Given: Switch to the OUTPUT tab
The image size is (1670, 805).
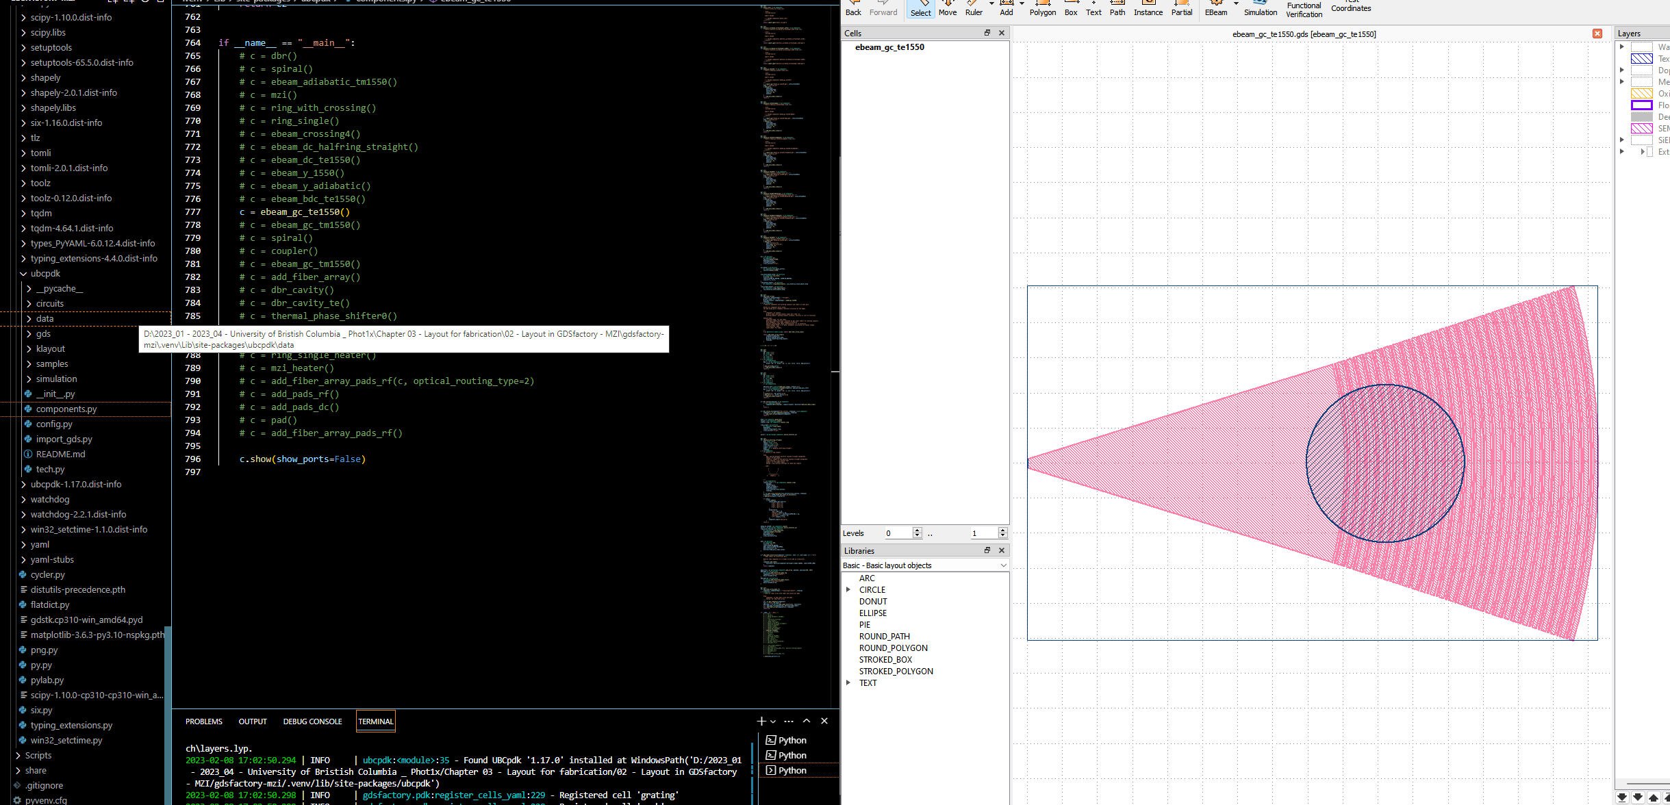Looking at the screenshot, I should (252, 721).
